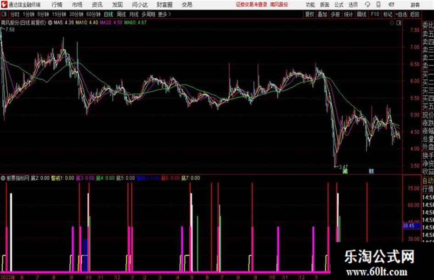This screenshot has width=434, height=280.
Task: Click the MA20: 4.58 indicator value
Action: [x=111, y=23]
